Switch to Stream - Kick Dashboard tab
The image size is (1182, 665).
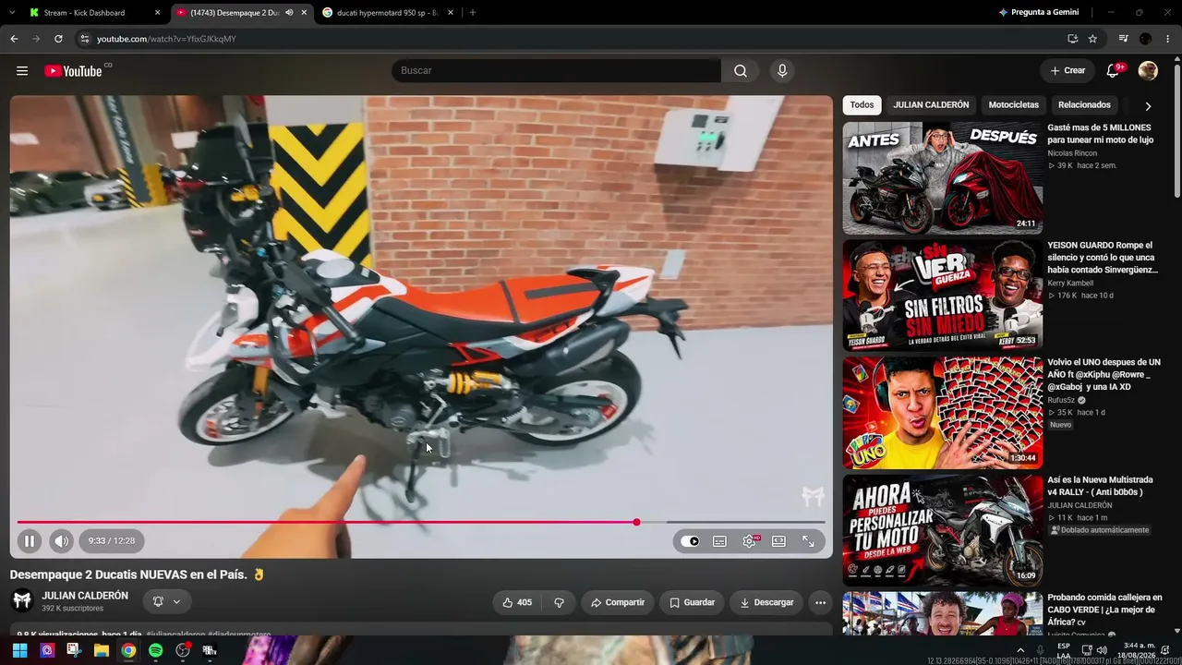pos(86,13)
